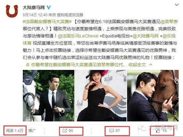Click the repost icon showing 96
Viewport: 183px width, 137px height.
[65, 130]
